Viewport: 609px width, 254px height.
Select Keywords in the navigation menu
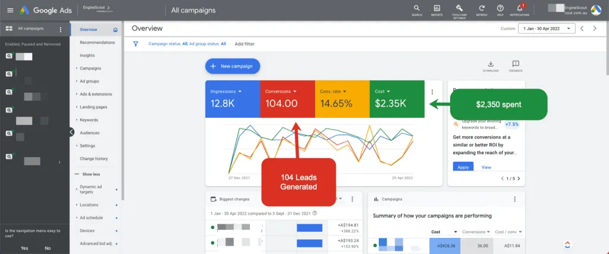coord(89,120)
